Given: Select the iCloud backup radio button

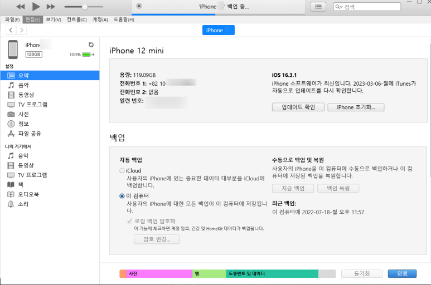Looking at the screenshot, I should 122,171.
